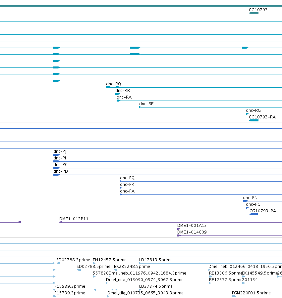Select the 557828 feature label

point(100,273)
